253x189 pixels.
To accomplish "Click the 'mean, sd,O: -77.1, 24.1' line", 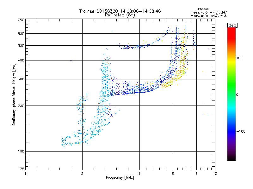I will click(x=209, y=12).
